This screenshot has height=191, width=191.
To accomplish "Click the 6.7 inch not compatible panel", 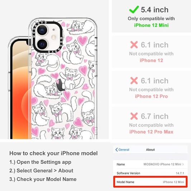I will (x=152, y=123).
